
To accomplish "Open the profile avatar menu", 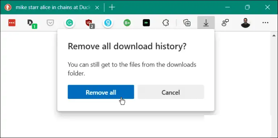I will point(245,23).
